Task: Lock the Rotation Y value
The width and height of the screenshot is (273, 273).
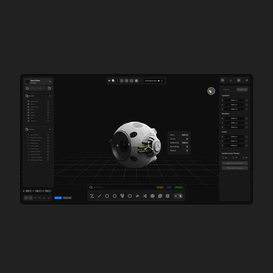Action: coord(247,123)
